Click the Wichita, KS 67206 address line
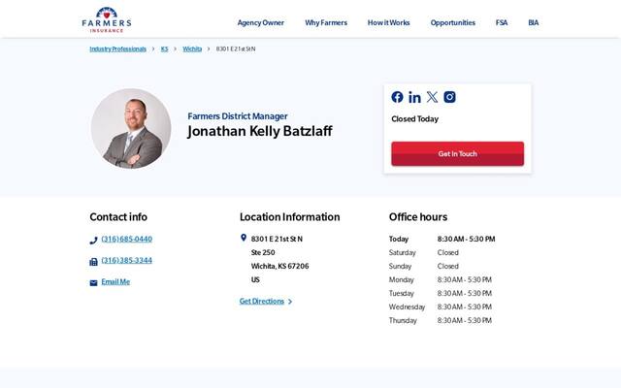 (280, 266)
